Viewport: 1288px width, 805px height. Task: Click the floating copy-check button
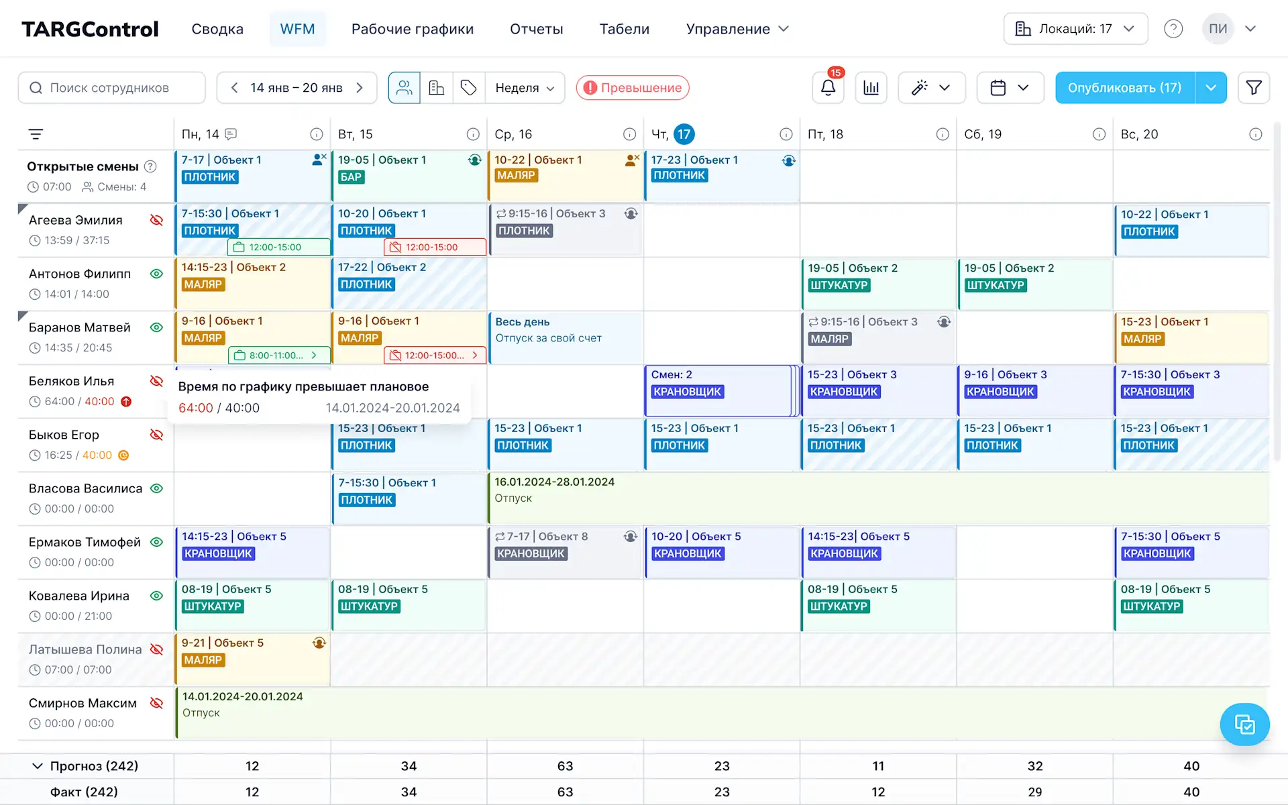(1244, 724)
